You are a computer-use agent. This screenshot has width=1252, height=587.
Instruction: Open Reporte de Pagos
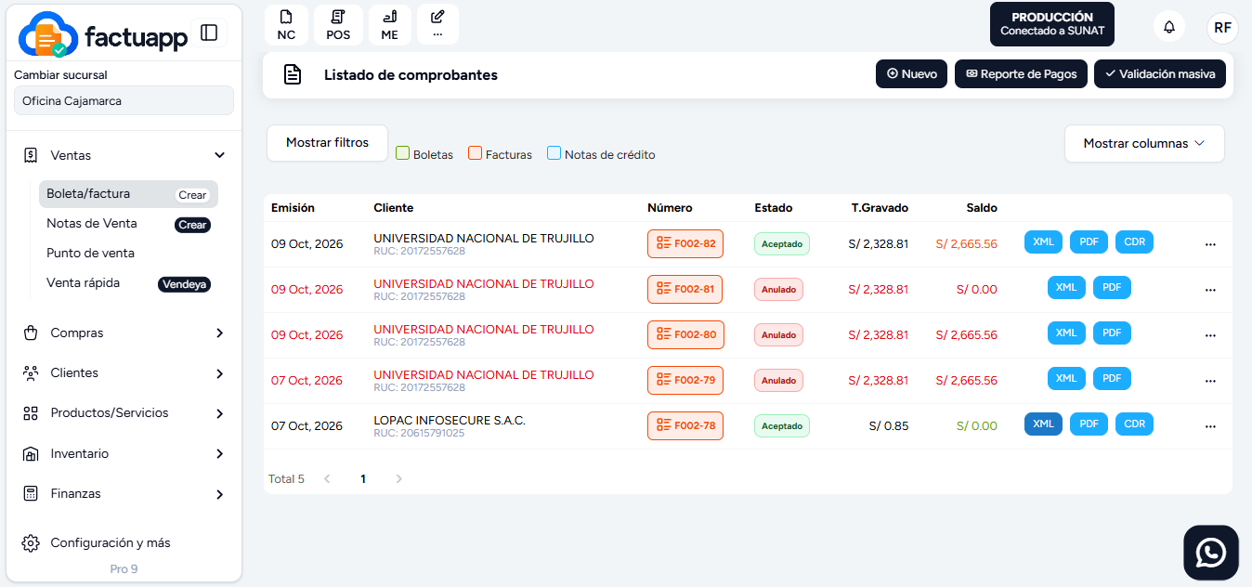click(x=1022, y=74)
